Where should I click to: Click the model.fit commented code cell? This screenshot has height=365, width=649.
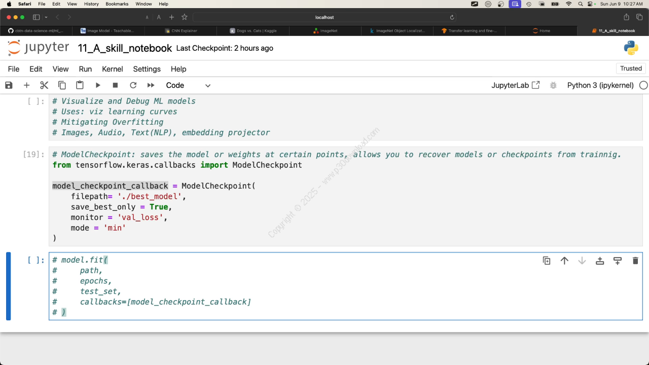click(346, 286)
